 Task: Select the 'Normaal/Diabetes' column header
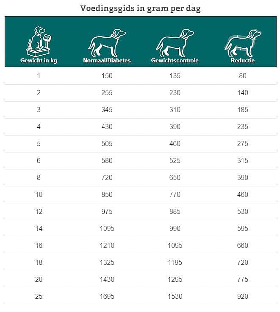tap(107, 61)
